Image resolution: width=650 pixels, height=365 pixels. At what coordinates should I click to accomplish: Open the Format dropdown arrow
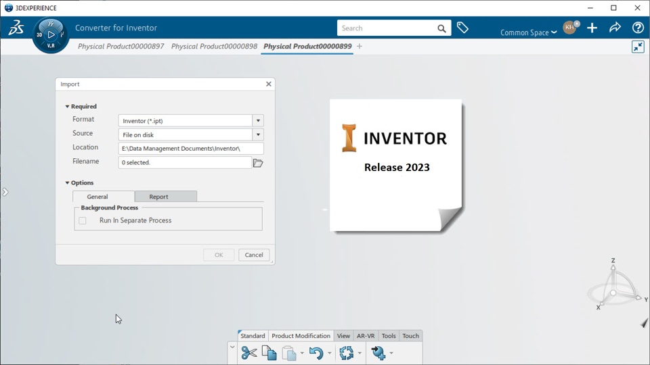(258, 121)
